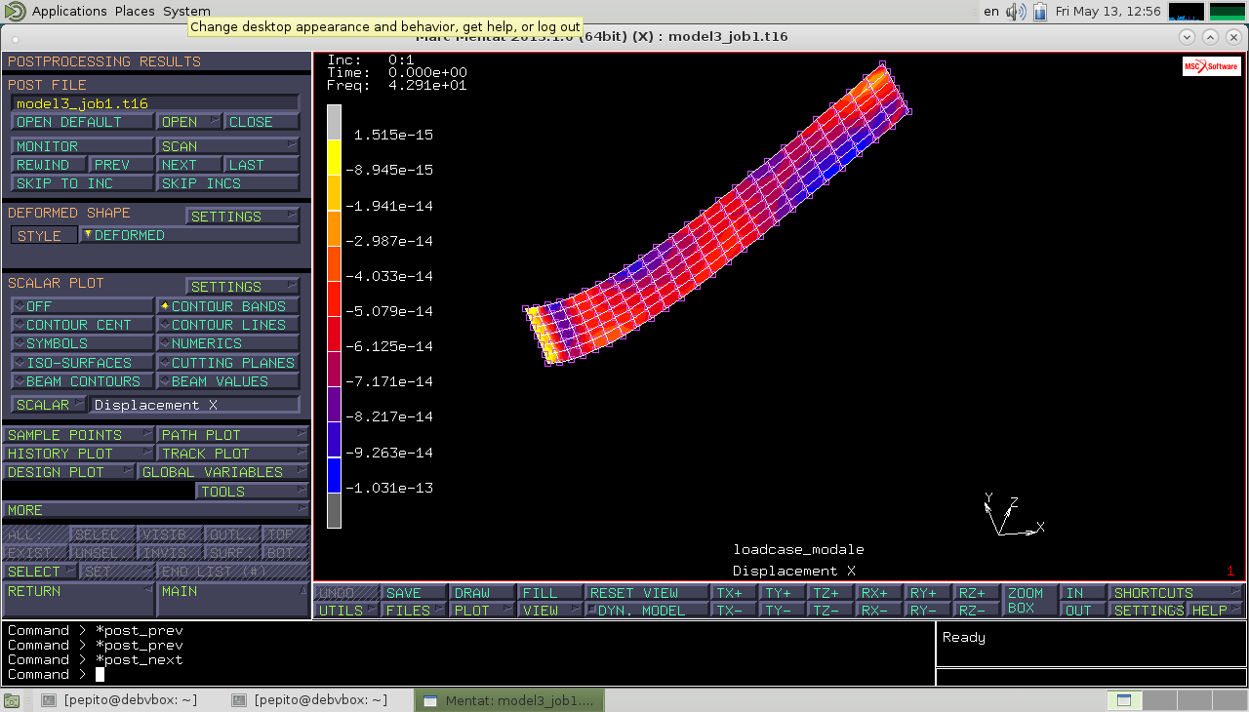Select the CONTOUR LINES radio option
Image resolution: width=1249 pixels, height=712 pixels.
pyautogui.click(x=227, y=325)
